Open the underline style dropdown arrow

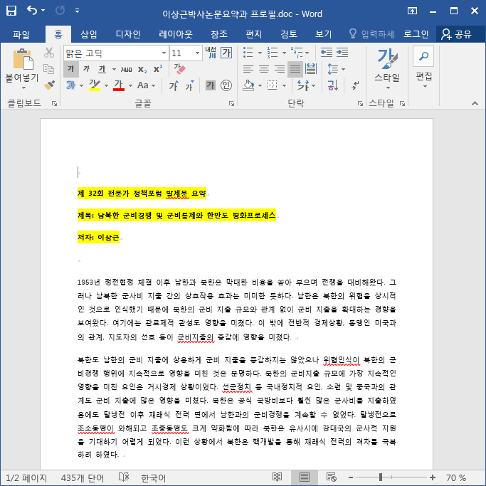[x=114, y=69]
